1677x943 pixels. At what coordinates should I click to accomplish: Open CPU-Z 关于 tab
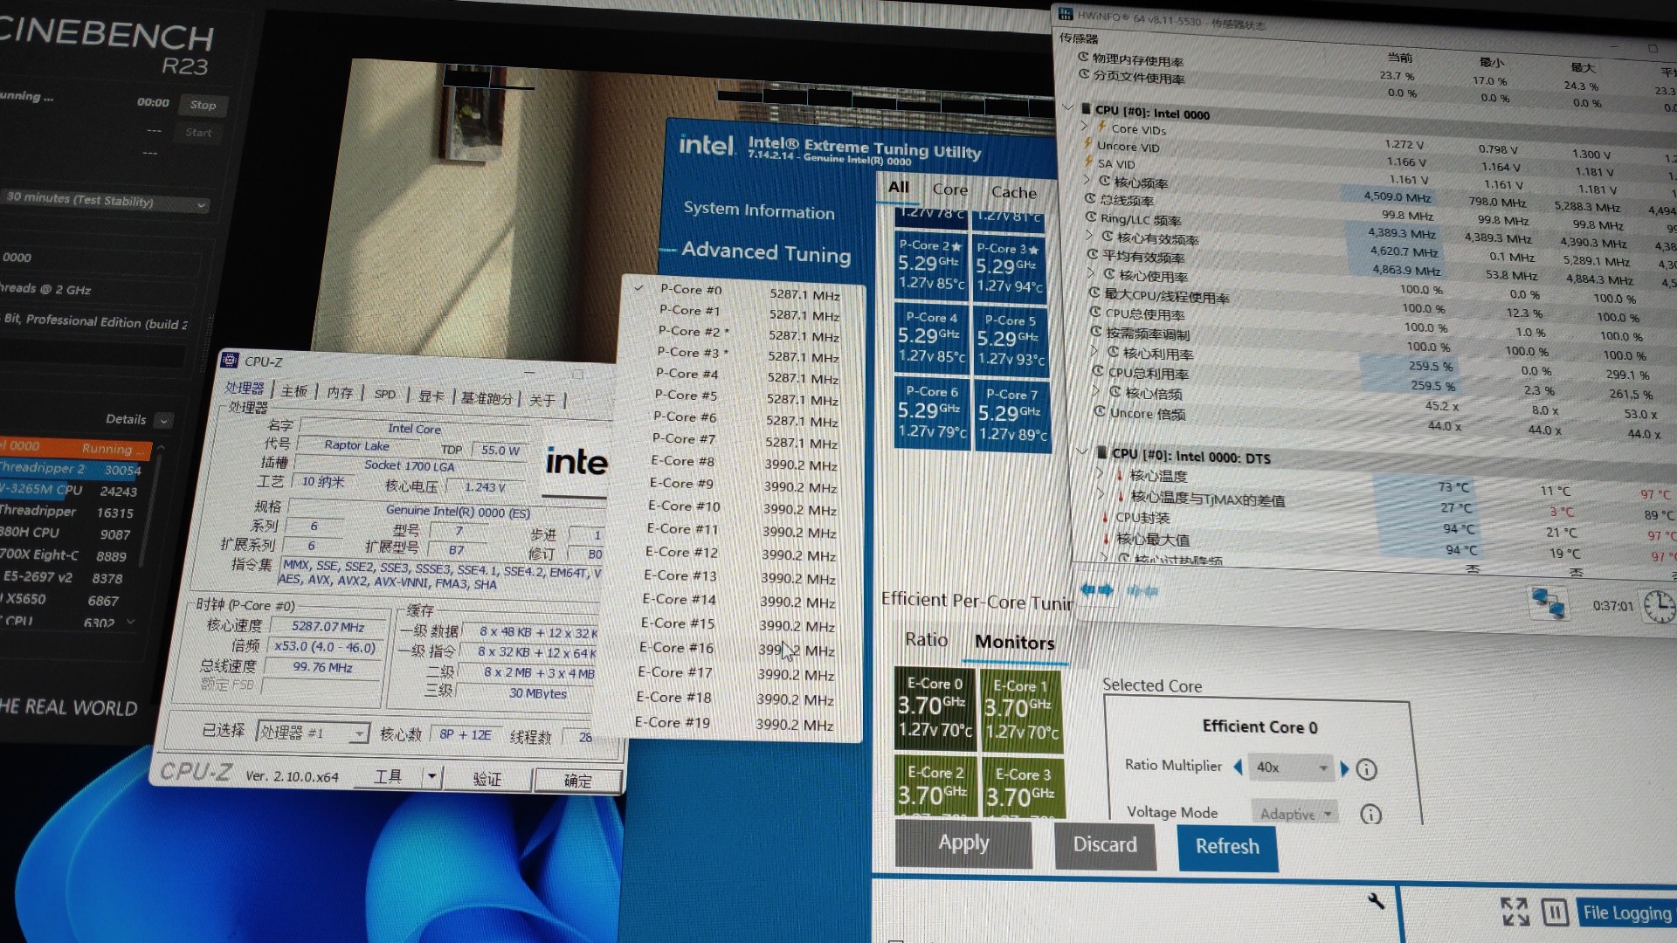coord(542,400)
